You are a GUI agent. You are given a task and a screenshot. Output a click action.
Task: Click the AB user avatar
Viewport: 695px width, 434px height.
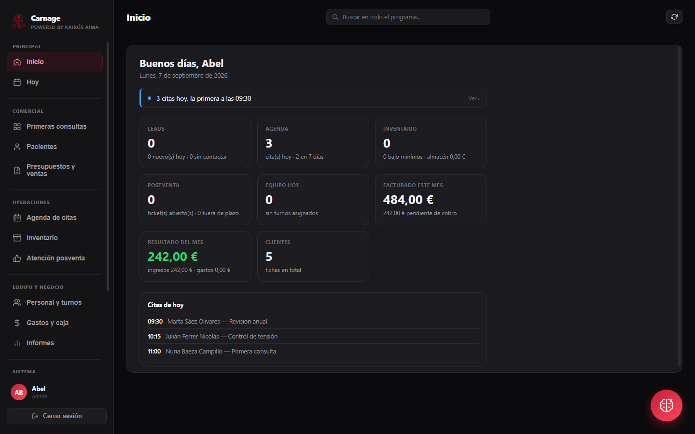[19, 393]
